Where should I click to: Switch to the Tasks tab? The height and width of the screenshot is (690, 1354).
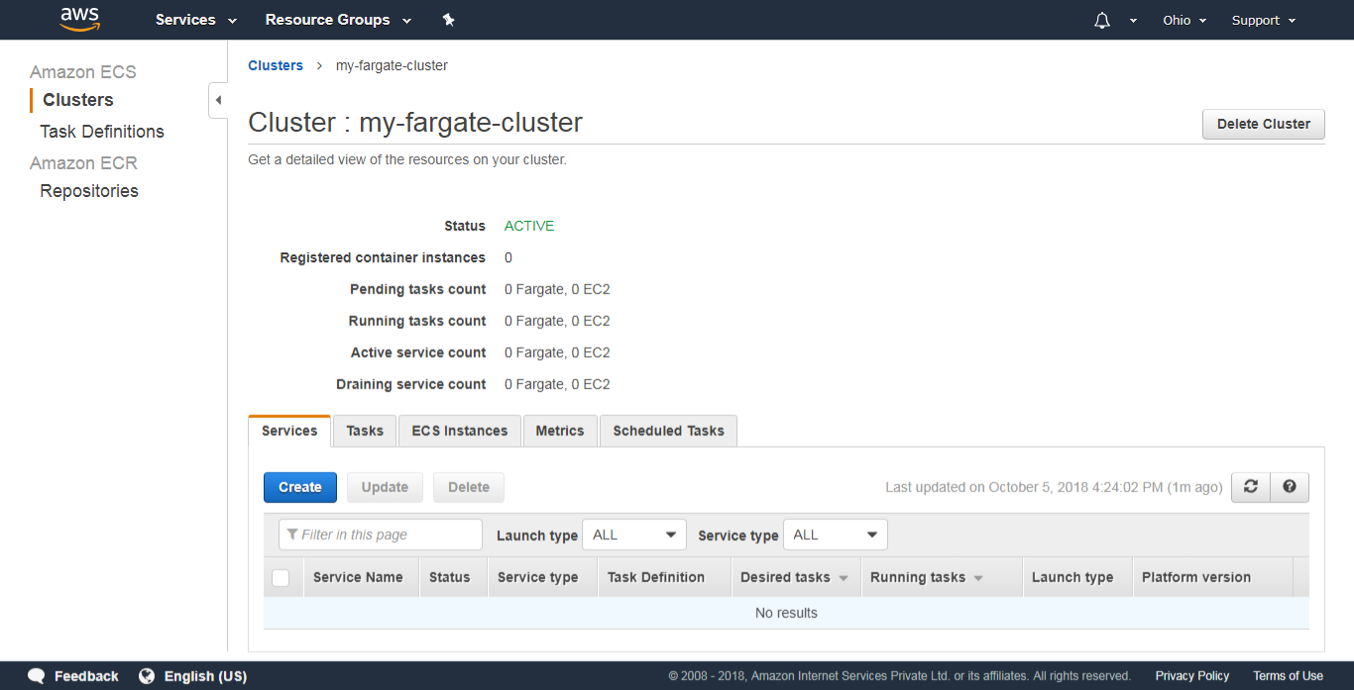365,431
